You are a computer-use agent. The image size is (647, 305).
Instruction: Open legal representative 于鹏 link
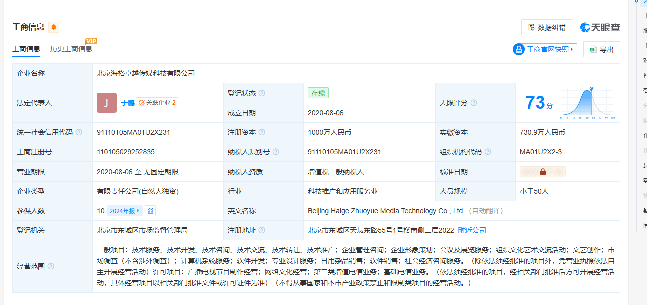pos(128,103)
